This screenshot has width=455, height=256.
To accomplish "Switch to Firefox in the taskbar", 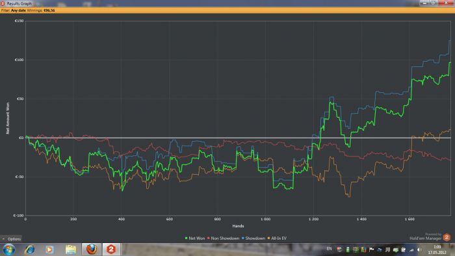I will pos(92,250).
